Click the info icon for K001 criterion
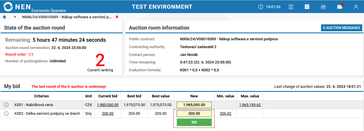The height and width of the screenshot is (131, 364). [x=6, y=105]
